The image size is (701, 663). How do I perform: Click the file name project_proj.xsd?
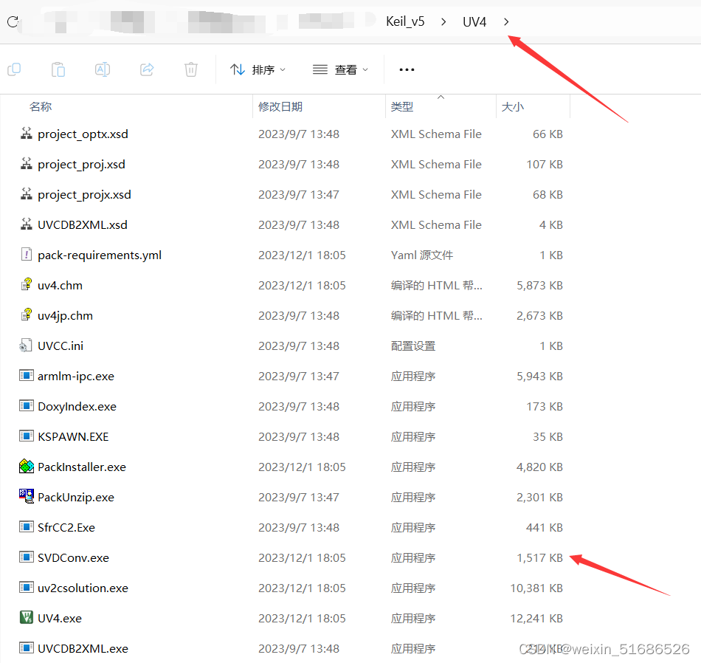coord(81,165)
